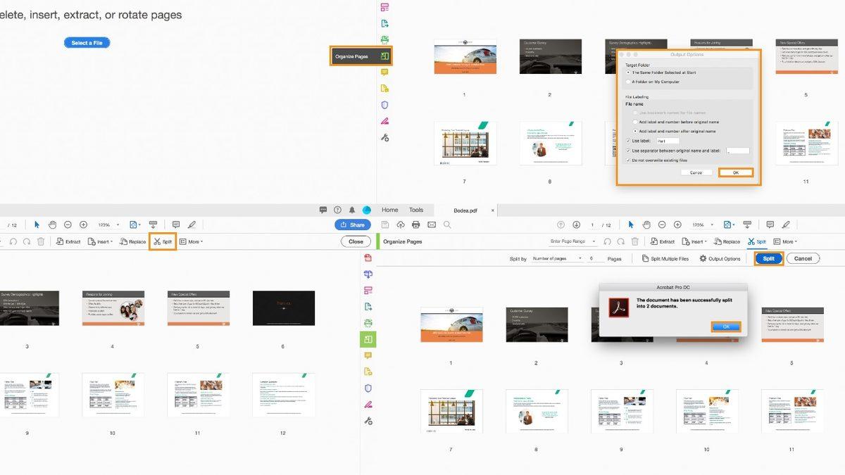Click the search magnifier icon in the toolbar
This screenshot has width=845, height=475.
click(447, 224)
